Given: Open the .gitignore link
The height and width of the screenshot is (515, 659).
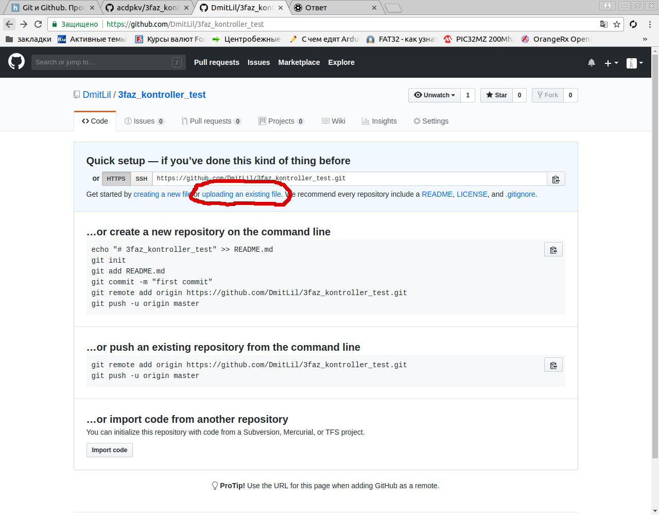Looking at the screenshot, I should pyautogui.click(x=521, y=194).
